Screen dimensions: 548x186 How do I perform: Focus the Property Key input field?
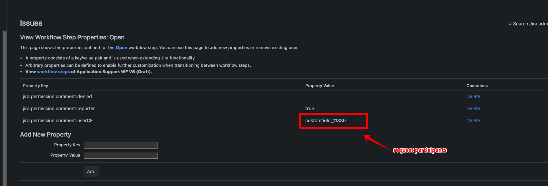121,145
